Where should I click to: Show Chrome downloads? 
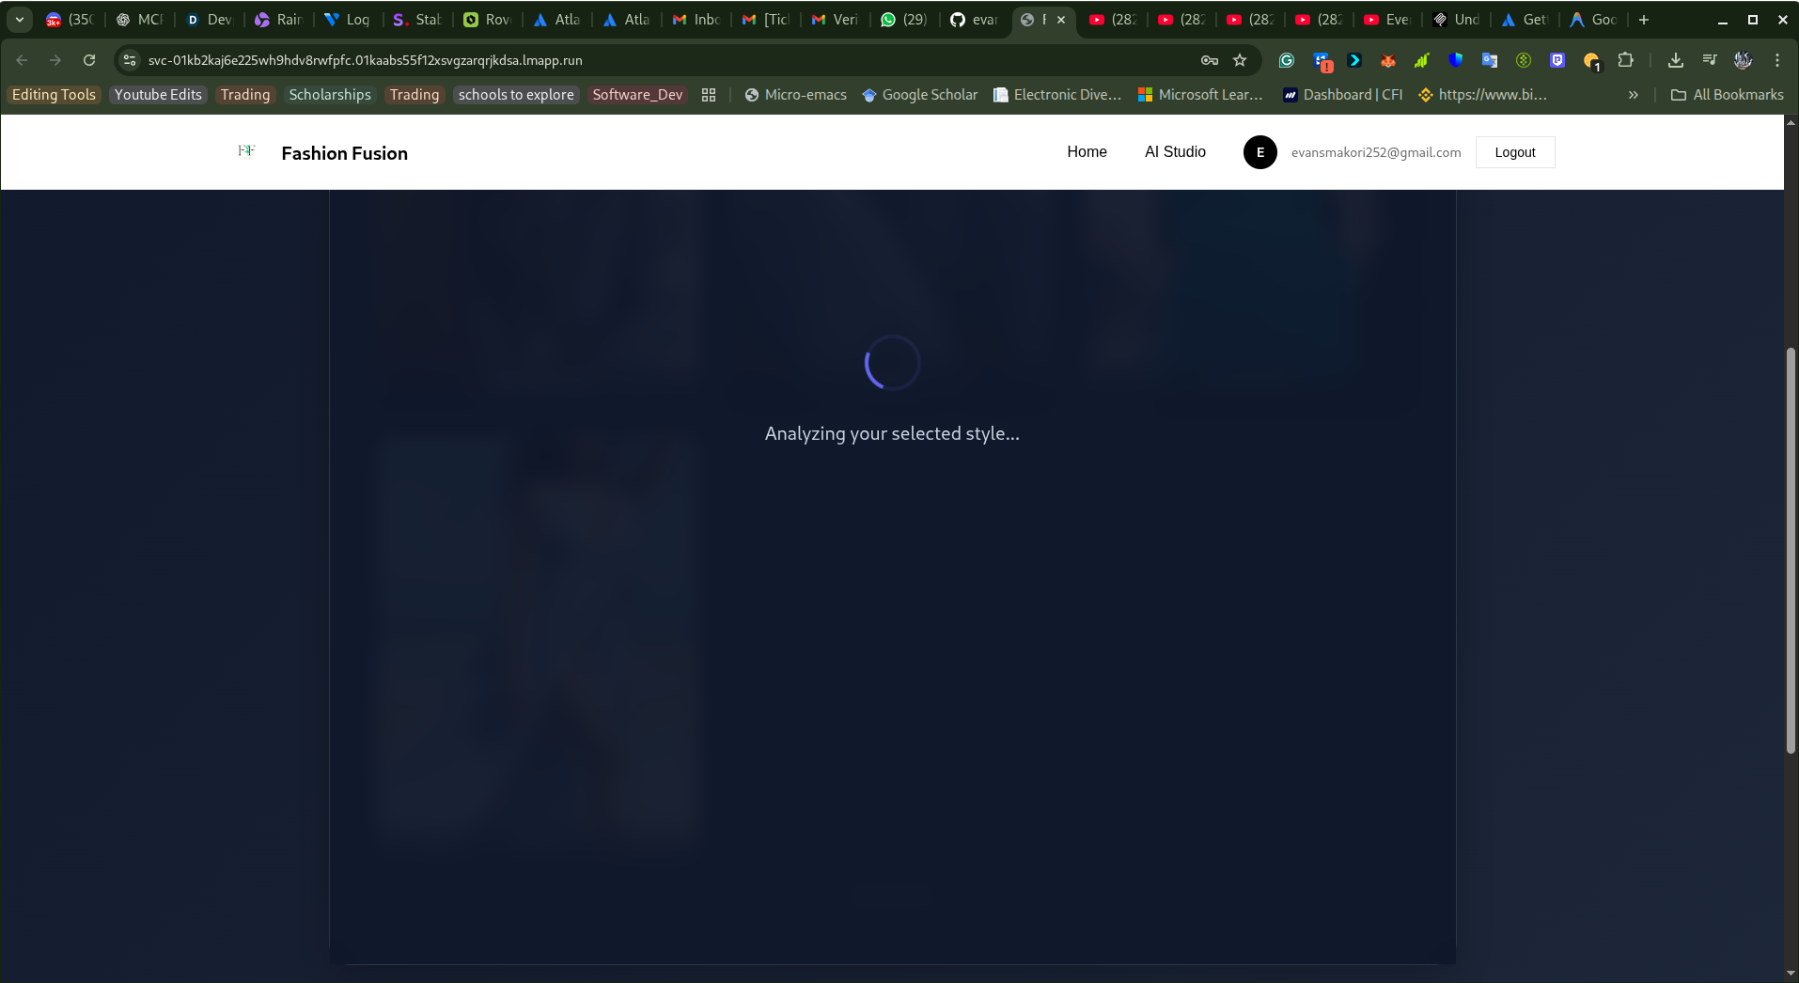pos(1676,60)
